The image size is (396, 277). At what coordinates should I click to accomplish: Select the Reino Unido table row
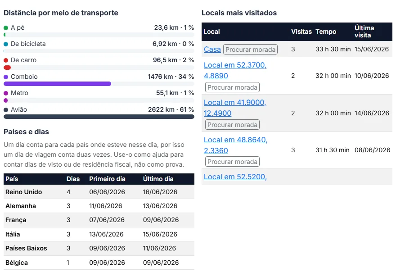coord(99,192)
